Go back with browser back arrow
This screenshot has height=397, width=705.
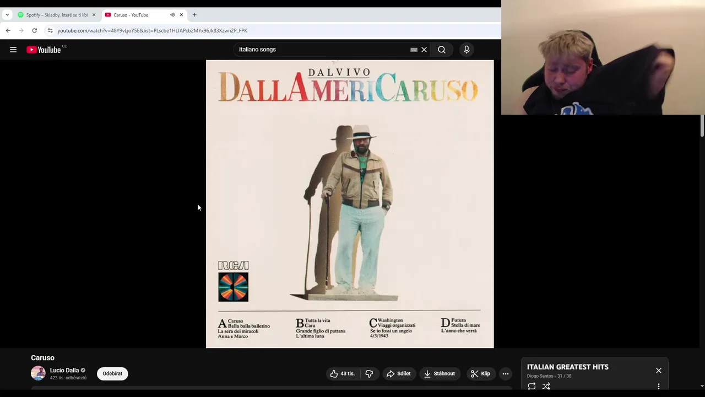coord(8,30)
